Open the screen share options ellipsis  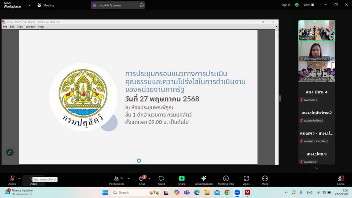[x=142, y=5]
